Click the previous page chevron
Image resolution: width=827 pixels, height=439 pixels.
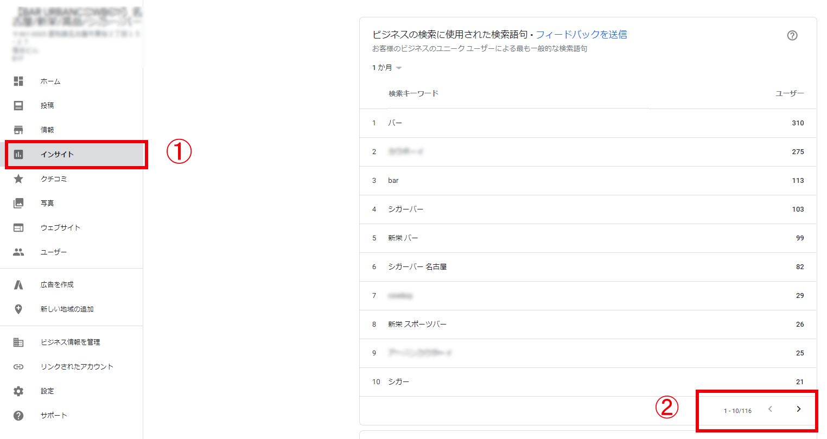(771, 410)
